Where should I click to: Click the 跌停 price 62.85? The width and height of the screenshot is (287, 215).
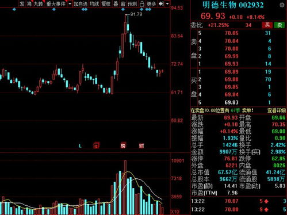278,159
